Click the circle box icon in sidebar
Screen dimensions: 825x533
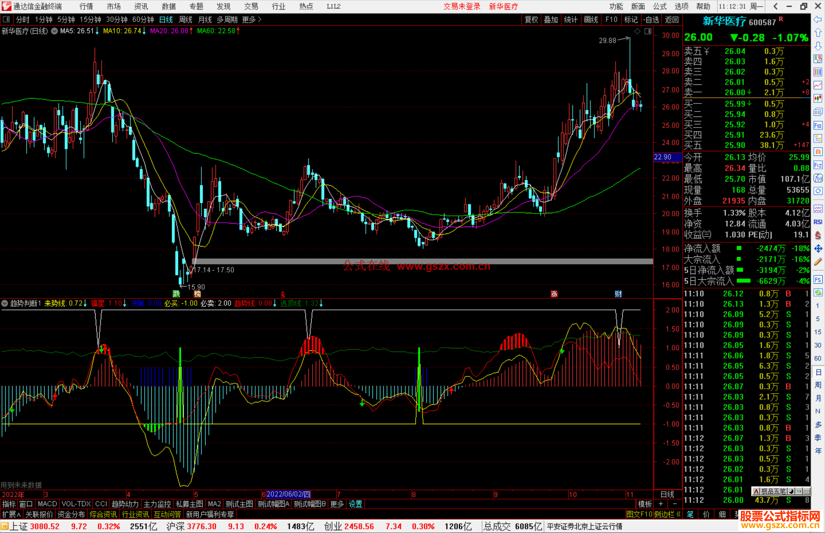pyautogui.click(x=818, y=191)
